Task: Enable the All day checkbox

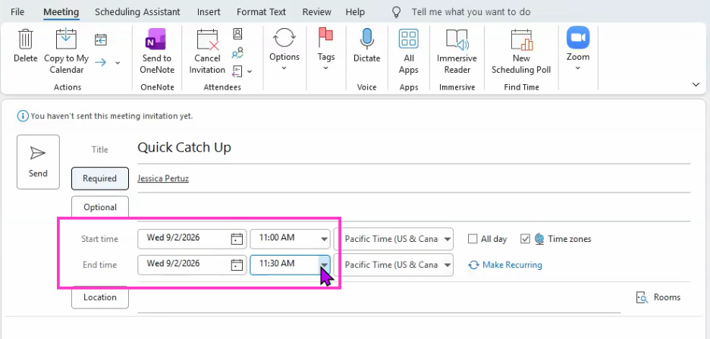Action: [473, 239]
